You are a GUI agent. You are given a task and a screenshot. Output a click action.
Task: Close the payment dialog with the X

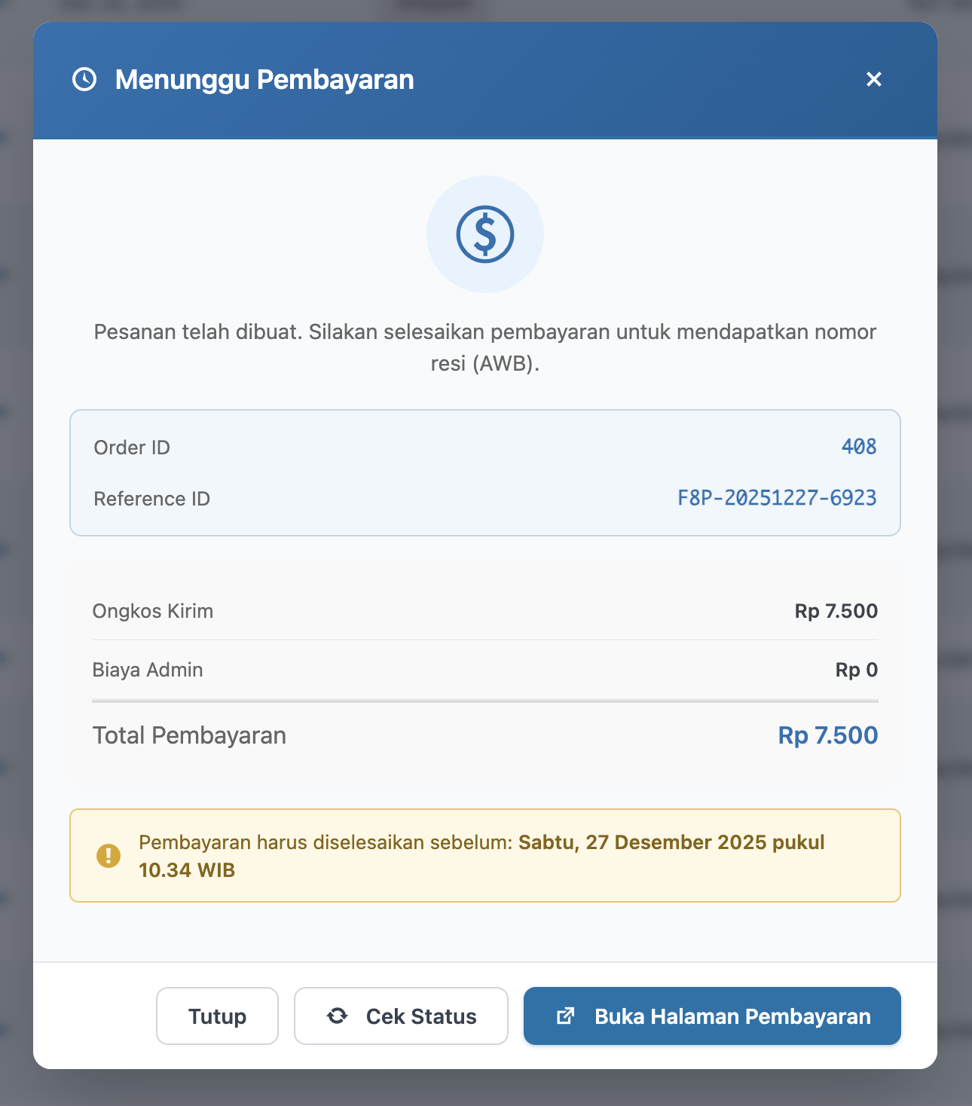[873, 79]
